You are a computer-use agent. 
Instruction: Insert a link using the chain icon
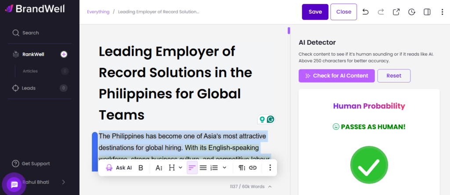coord(253,167)
